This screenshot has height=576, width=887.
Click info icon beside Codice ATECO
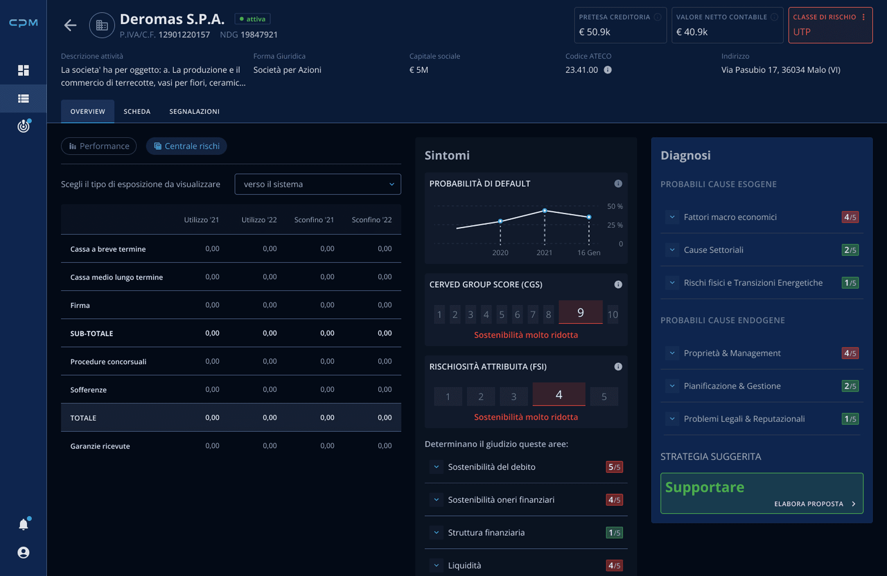[x=607, y=70]
